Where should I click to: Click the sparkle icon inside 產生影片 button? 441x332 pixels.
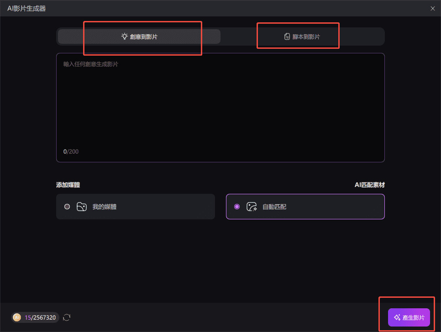397,317
